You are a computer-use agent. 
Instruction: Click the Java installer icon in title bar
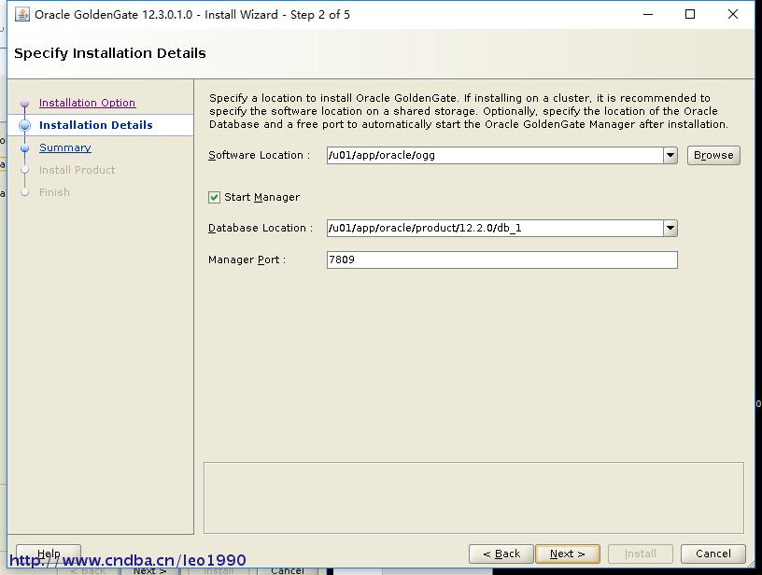22,15
